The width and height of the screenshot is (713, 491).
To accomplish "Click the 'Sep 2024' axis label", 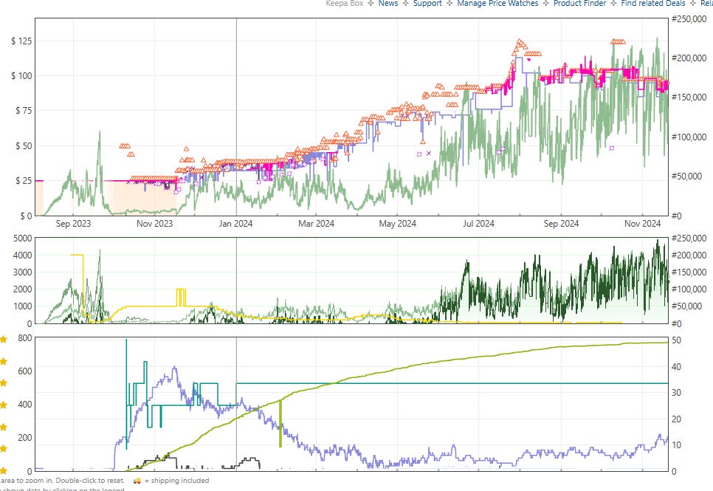I will pos(561,224).
